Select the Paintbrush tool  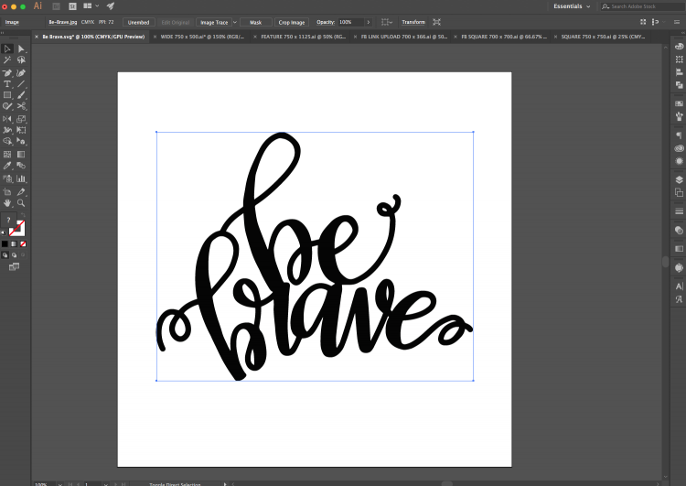[x=21, y=95]
